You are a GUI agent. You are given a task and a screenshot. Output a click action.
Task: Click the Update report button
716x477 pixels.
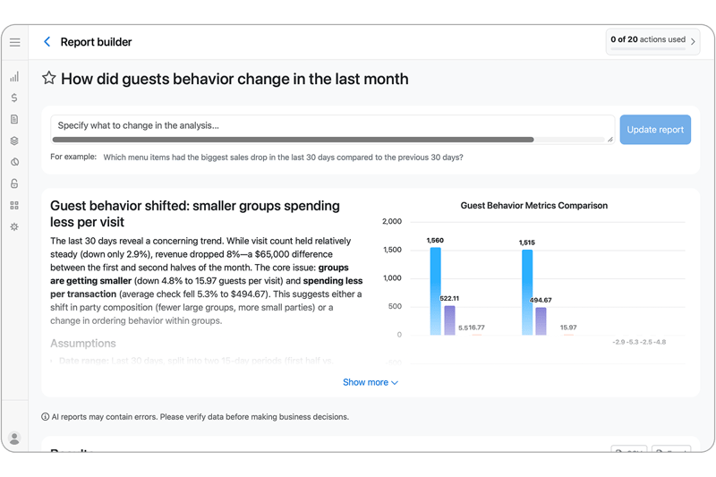(655, 130)
